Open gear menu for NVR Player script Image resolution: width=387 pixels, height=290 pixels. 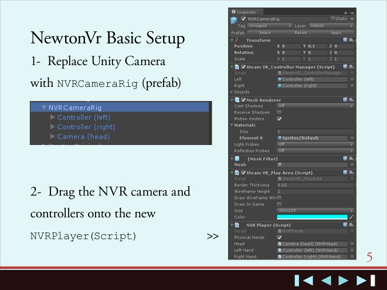[x=352, y=224]
